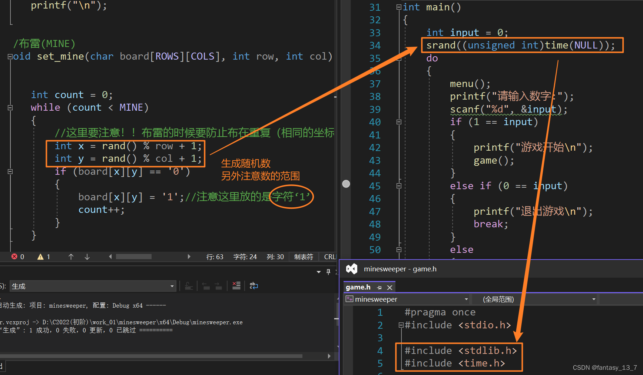Click the Visual Studio logo in game.h window
This screenshot has height=375, width=643.
click(352, 269)
